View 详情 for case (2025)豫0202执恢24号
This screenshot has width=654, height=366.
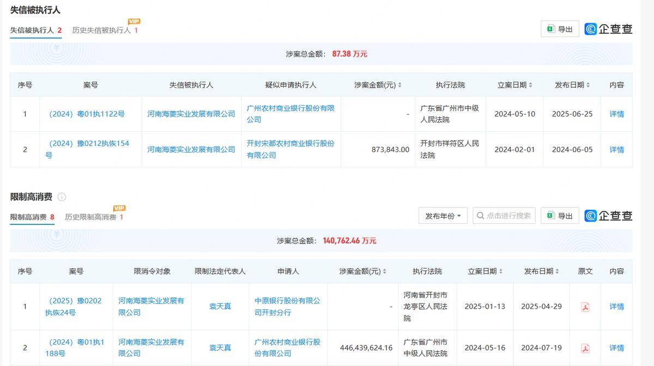pyautogui.click(x=616, y=307)
